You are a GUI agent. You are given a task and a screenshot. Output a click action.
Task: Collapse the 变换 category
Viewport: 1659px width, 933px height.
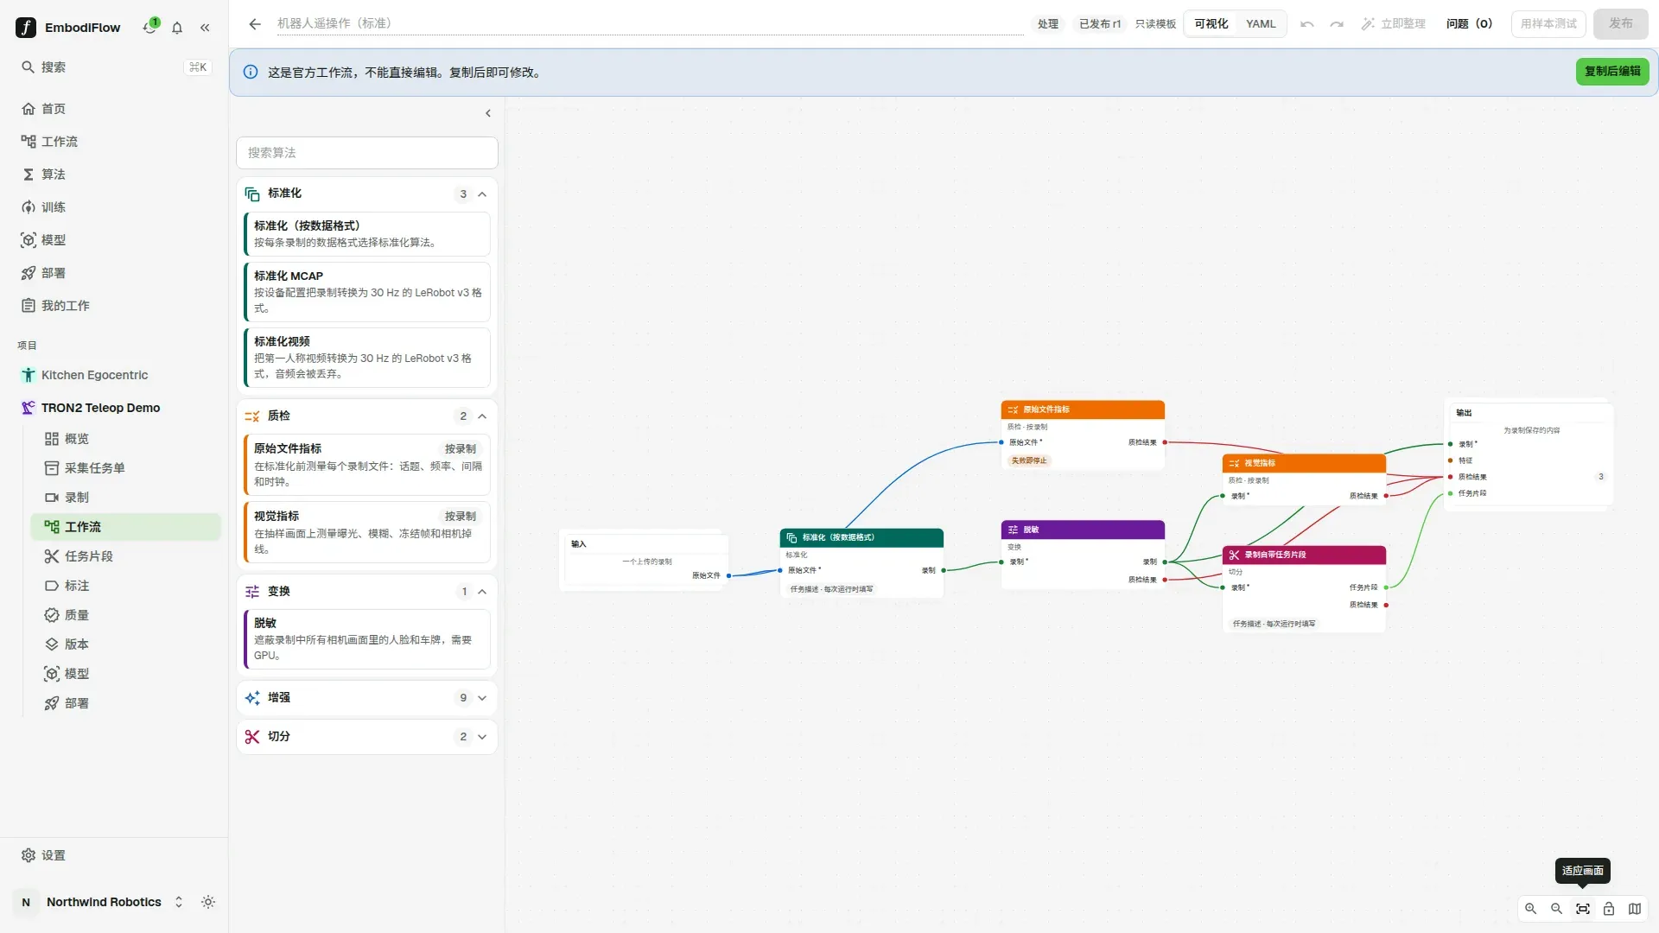[482, 592]
